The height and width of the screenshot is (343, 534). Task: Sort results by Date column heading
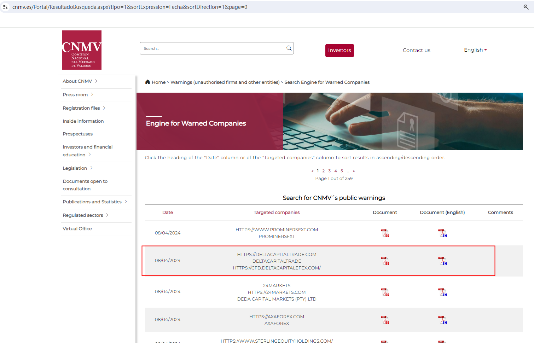point(168,213)
